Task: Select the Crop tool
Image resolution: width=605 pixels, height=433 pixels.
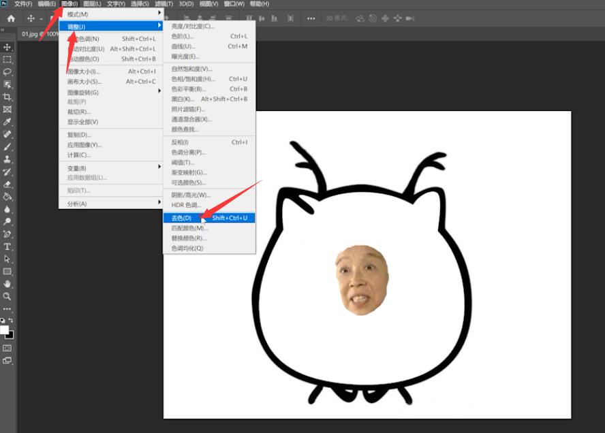Action: (x=7, y=97)
